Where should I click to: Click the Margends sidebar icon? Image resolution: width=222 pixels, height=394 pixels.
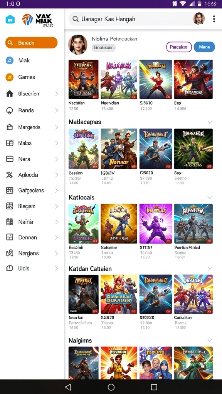[x=10, y=127]
